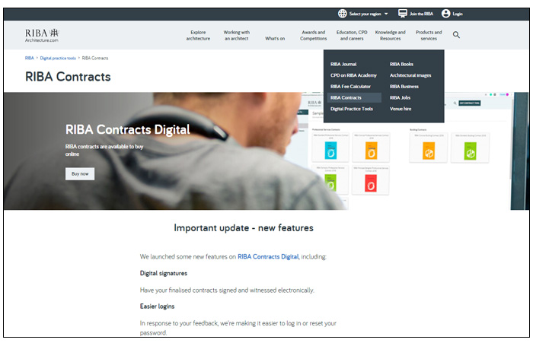Open the Knowledge and Resources menu
The image size is (533, 346).
pos(390,35)
